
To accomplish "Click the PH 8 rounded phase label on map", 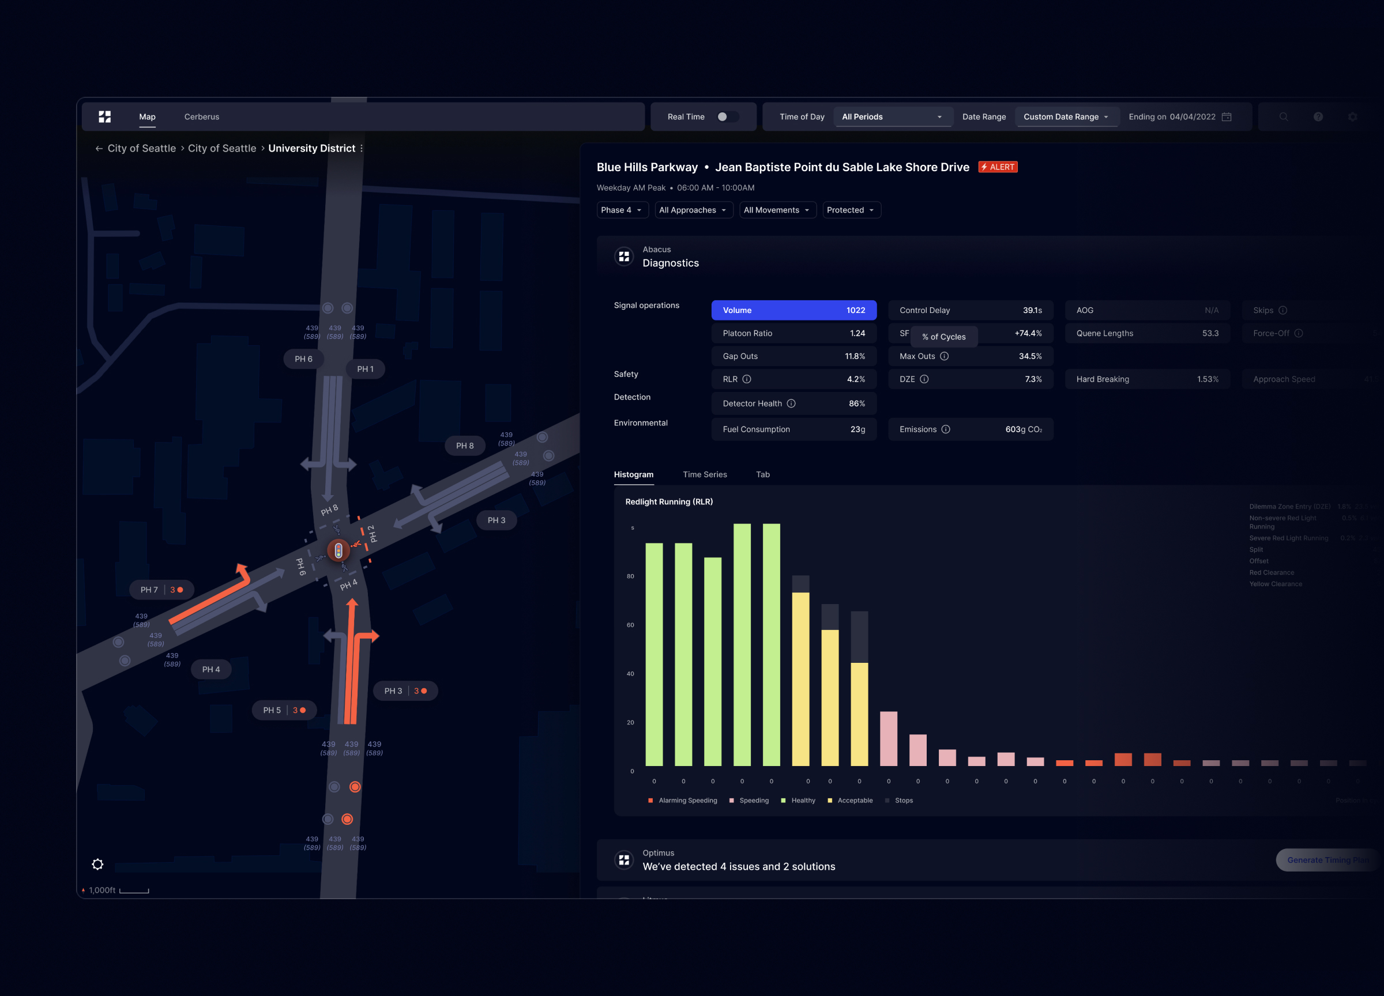I will (465, 446).
